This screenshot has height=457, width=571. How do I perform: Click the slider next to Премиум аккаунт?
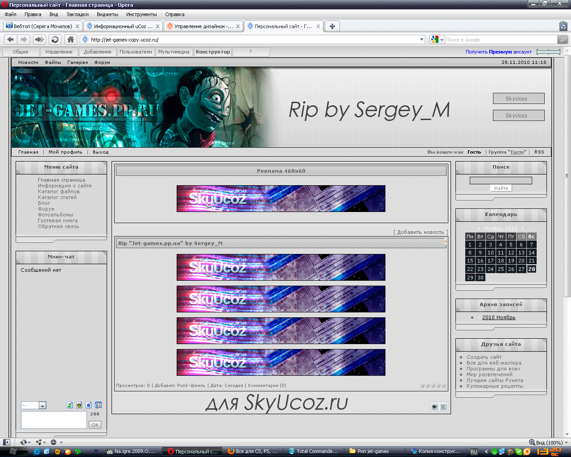tap(548, 52)
